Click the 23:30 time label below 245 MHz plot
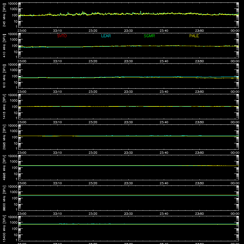 click(x=128, y=31)
